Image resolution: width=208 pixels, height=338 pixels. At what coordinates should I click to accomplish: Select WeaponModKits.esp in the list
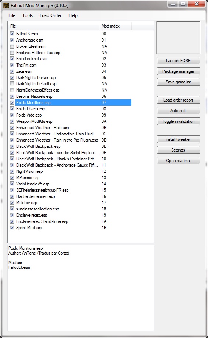coord(34,121)
